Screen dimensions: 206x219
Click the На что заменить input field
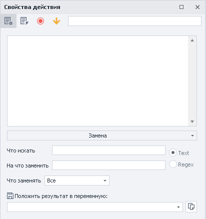[108, 165]
